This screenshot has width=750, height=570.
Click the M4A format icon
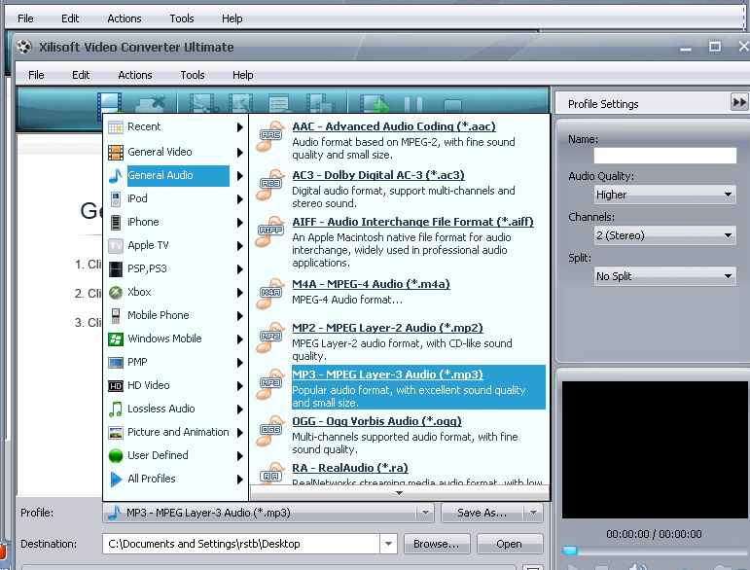click(x=270, y=293)
